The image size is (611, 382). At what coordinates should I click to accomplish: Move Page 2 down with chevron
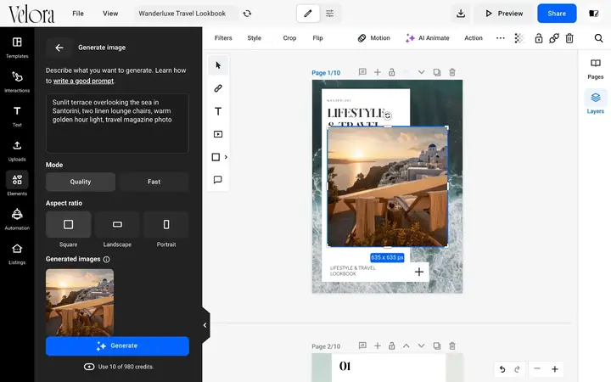(x=421, y=345)
